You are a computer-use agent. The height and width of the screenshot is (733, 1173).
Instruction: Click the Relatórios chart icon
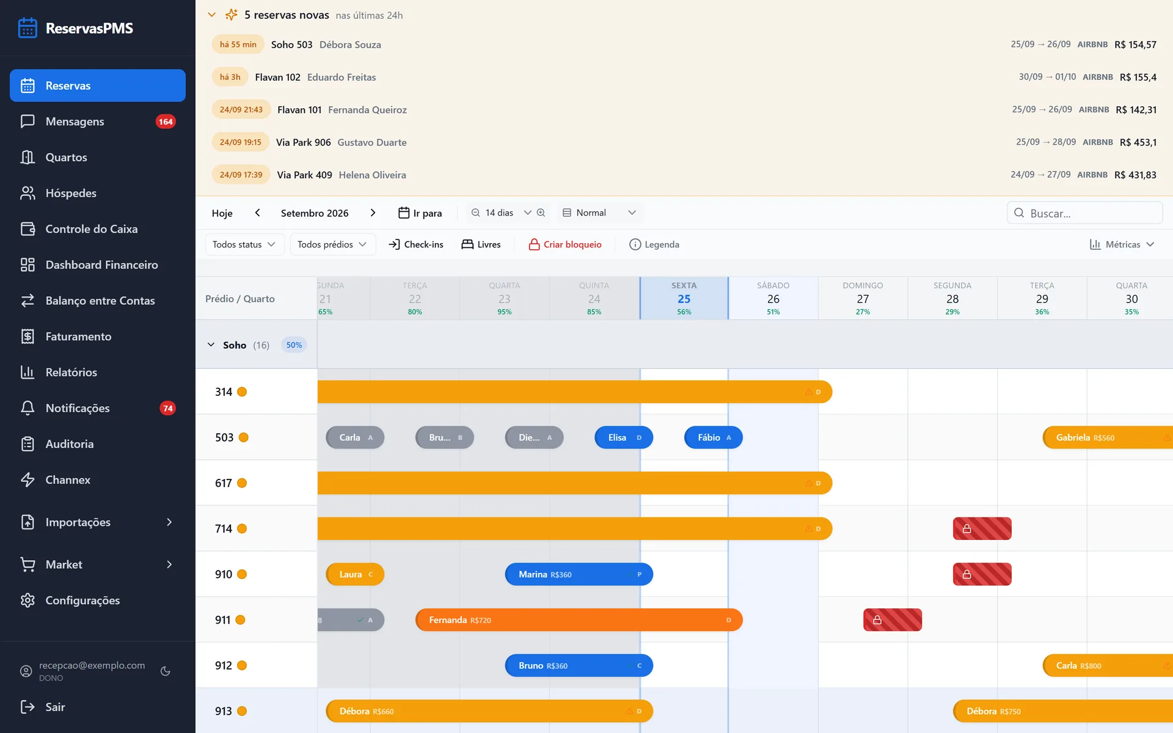coord(27,372)
